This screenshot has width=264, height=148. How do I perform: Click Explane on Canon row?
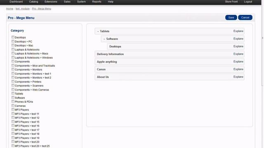238,69
